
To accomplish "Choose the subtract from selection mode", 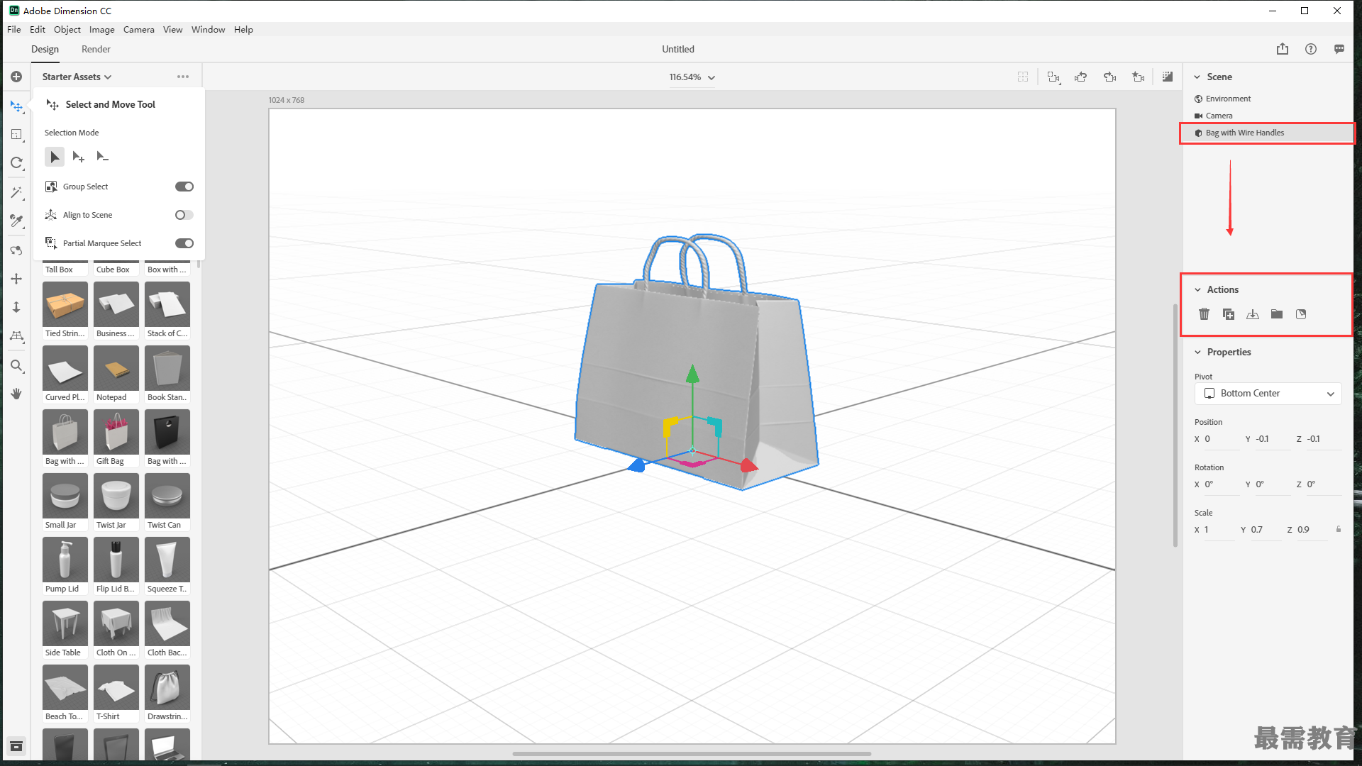I will (103, 157).
